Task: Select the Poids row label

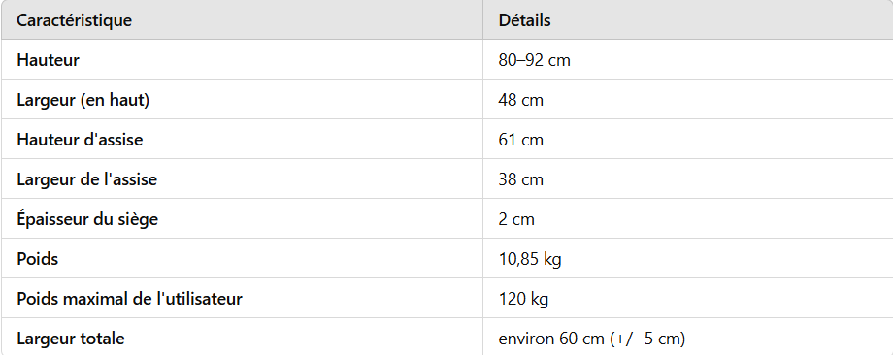Action: [38, 259]
